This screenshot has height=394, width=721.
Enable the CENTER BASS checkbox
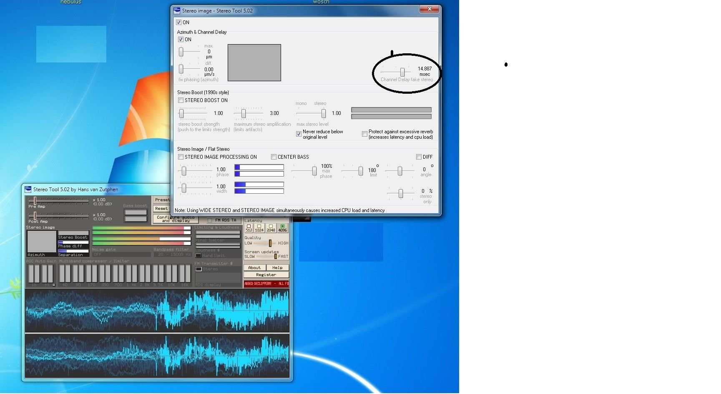pos(274,157)
